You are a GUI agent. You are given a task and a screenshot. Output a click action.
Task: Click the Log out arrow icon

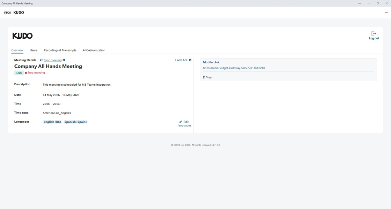point(374,33)
